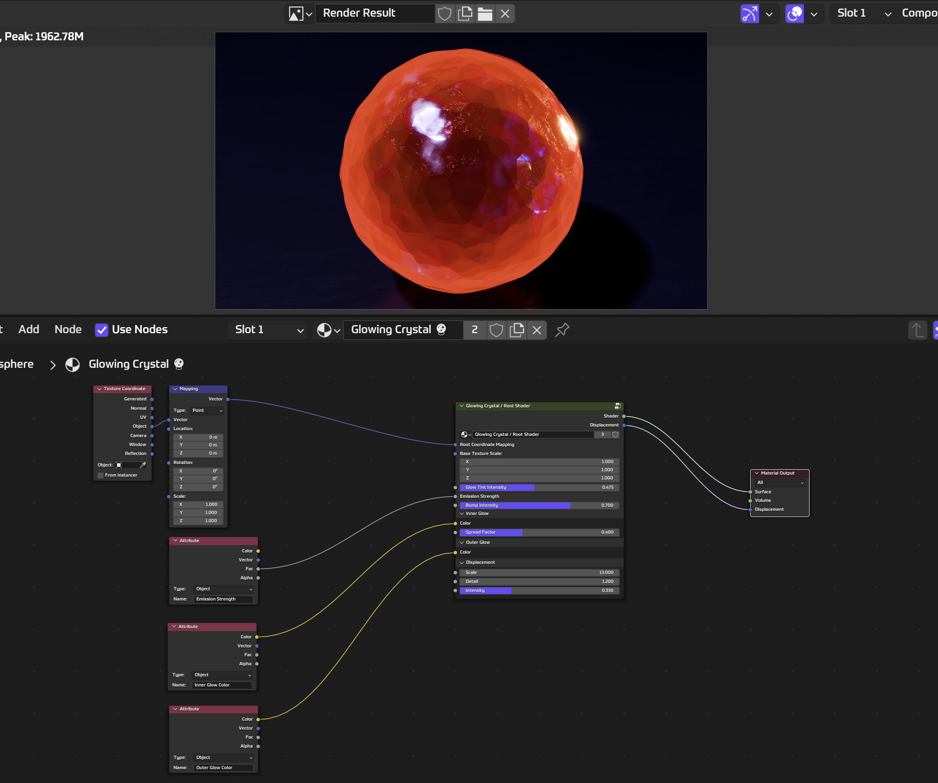
Task: Open the Add menu
Action: coord(29,330)
